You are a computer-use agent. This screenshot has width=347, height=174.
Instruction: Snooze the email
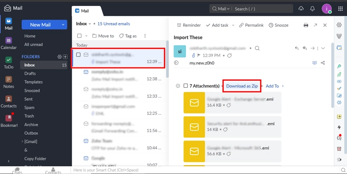point(279,25)
